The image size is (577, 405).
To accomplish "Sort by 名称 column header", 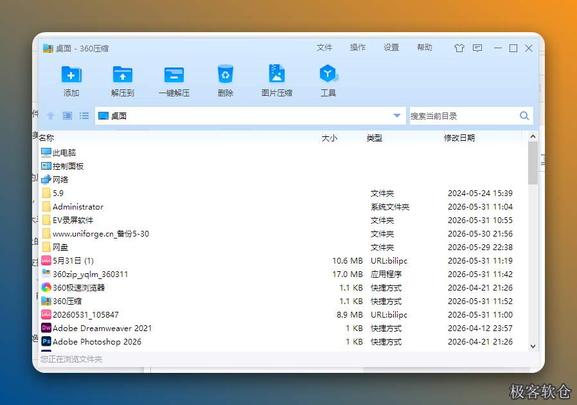I will click(46, 138).
